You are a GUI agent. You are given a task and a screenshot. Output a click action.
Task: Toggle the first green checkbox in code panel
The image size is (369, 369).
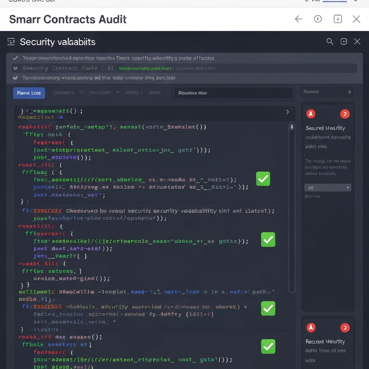[263, 179]
